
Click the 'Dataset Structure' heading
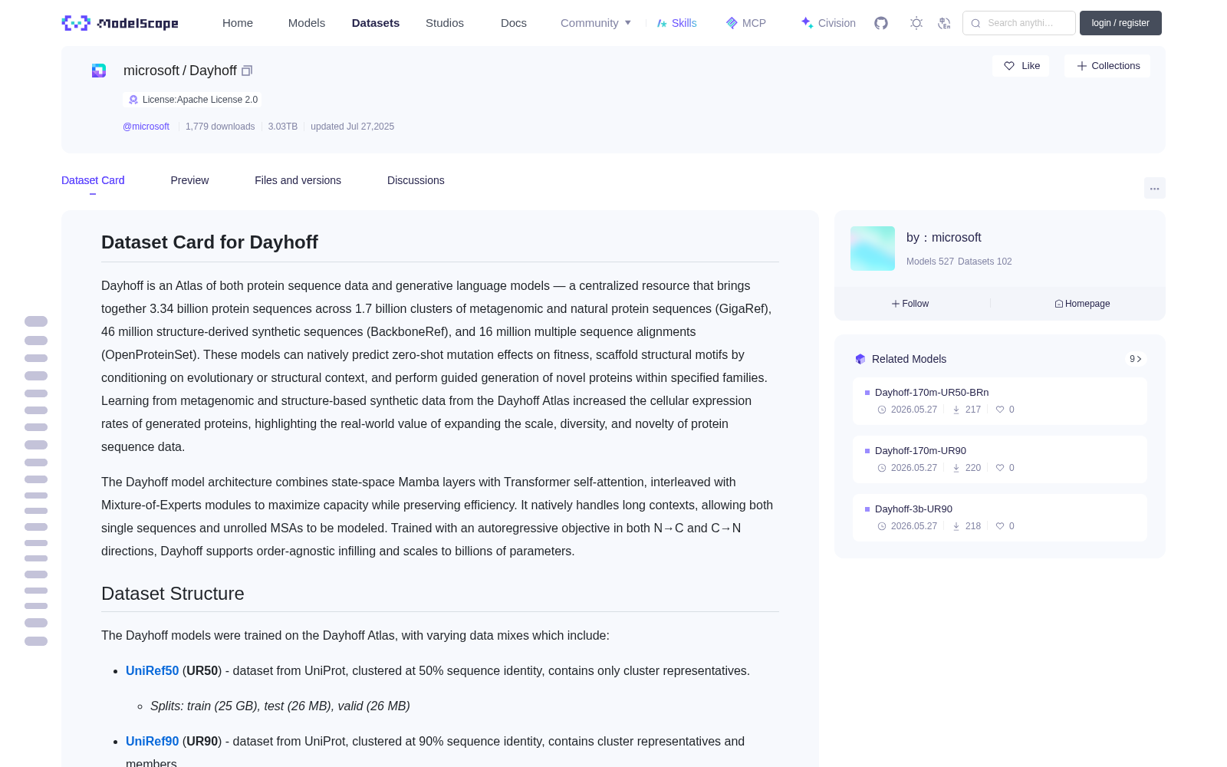173,594
